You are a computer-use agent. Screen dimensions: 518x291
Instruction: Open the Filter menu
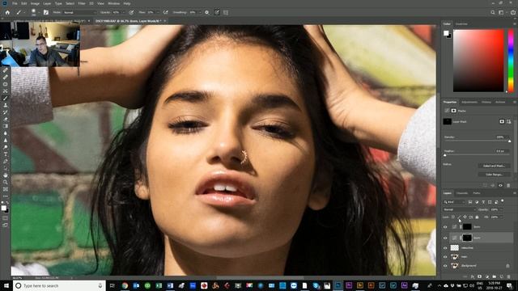point(82,3)
